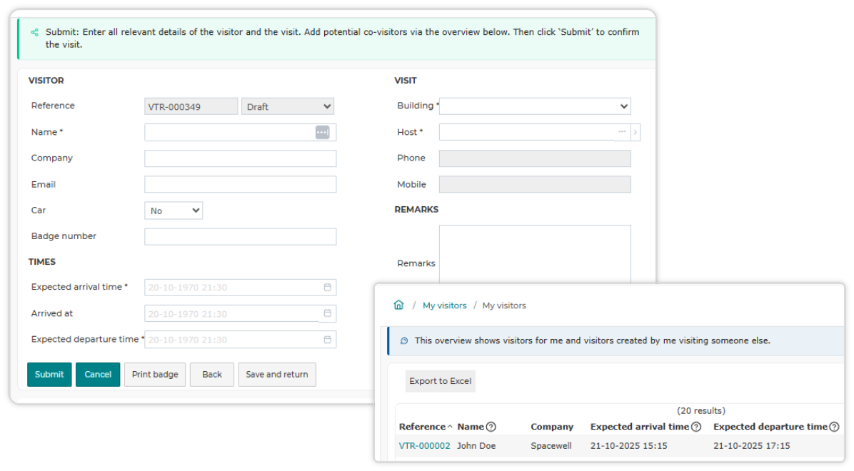Open the Car dropdown set to No
Image resolution: width=854 pixels, height=471 pixels.
174,211
